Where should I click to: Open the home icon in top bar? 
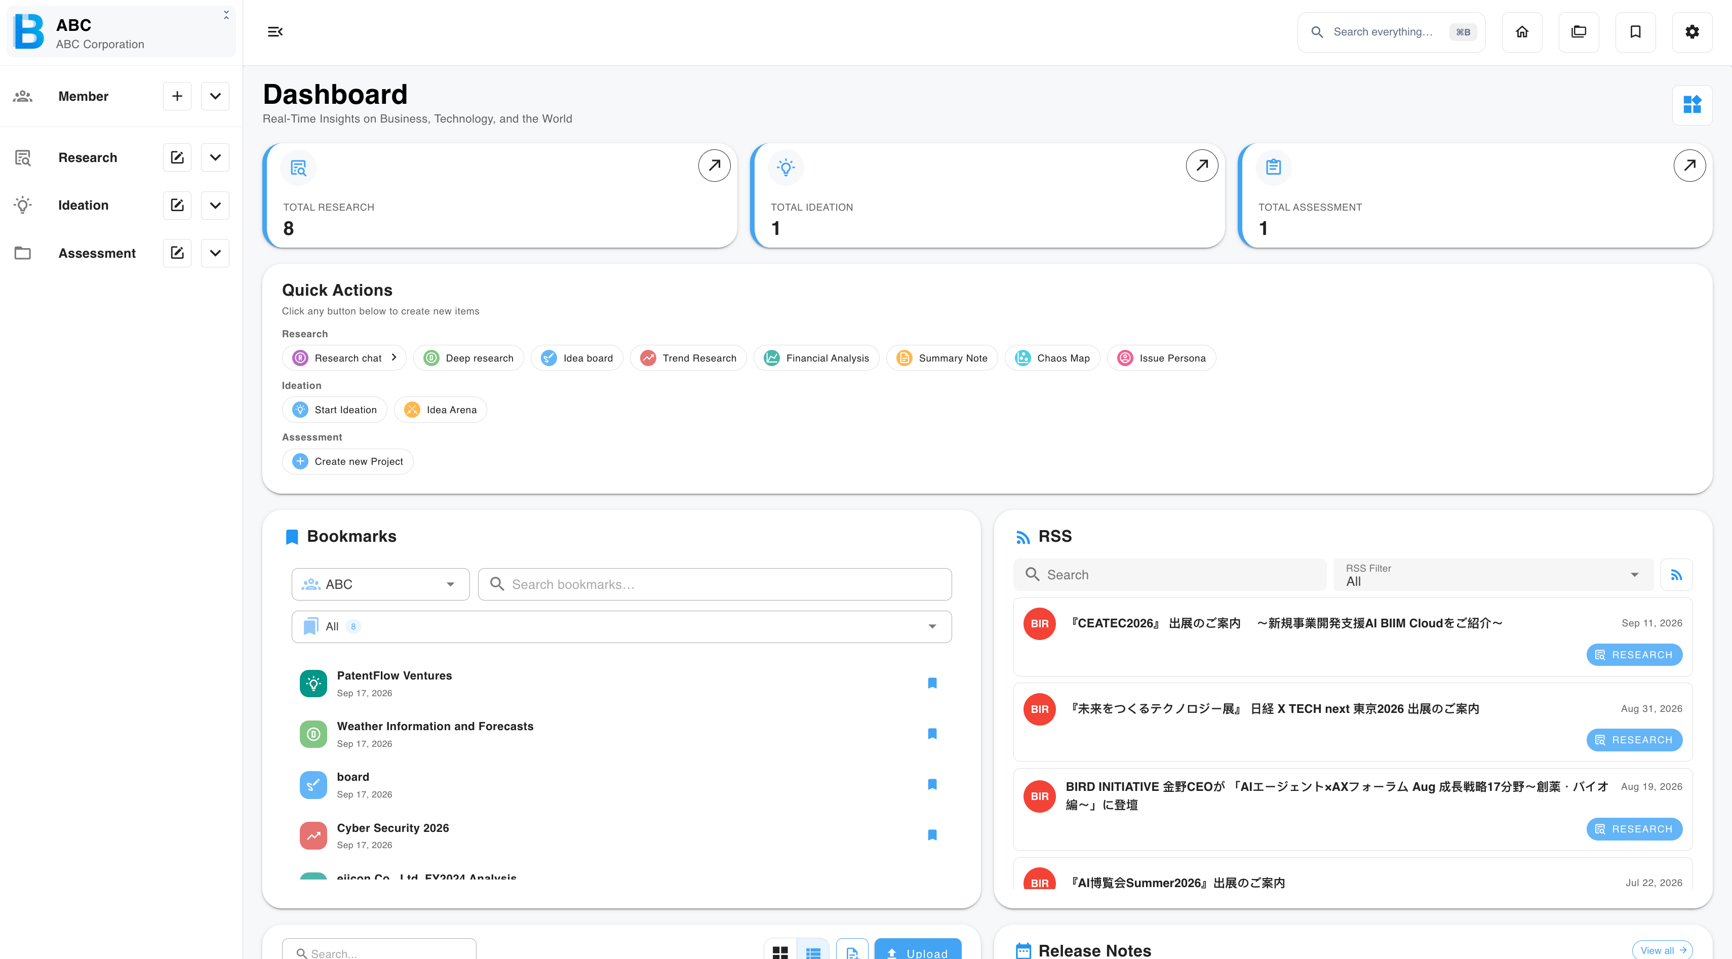click(1522, 31)
